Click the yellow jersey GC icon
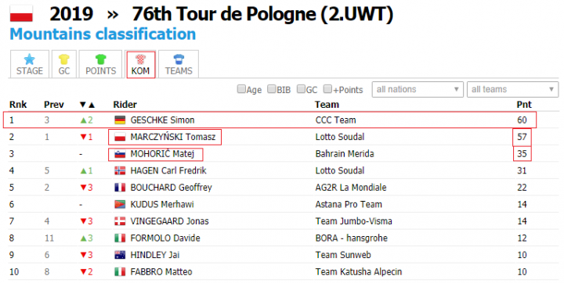564x283 pixels. tap(64, 59)
